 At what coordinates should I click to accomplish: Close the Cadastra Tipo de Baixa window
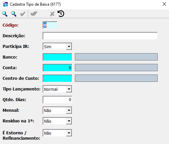point(164,4)
